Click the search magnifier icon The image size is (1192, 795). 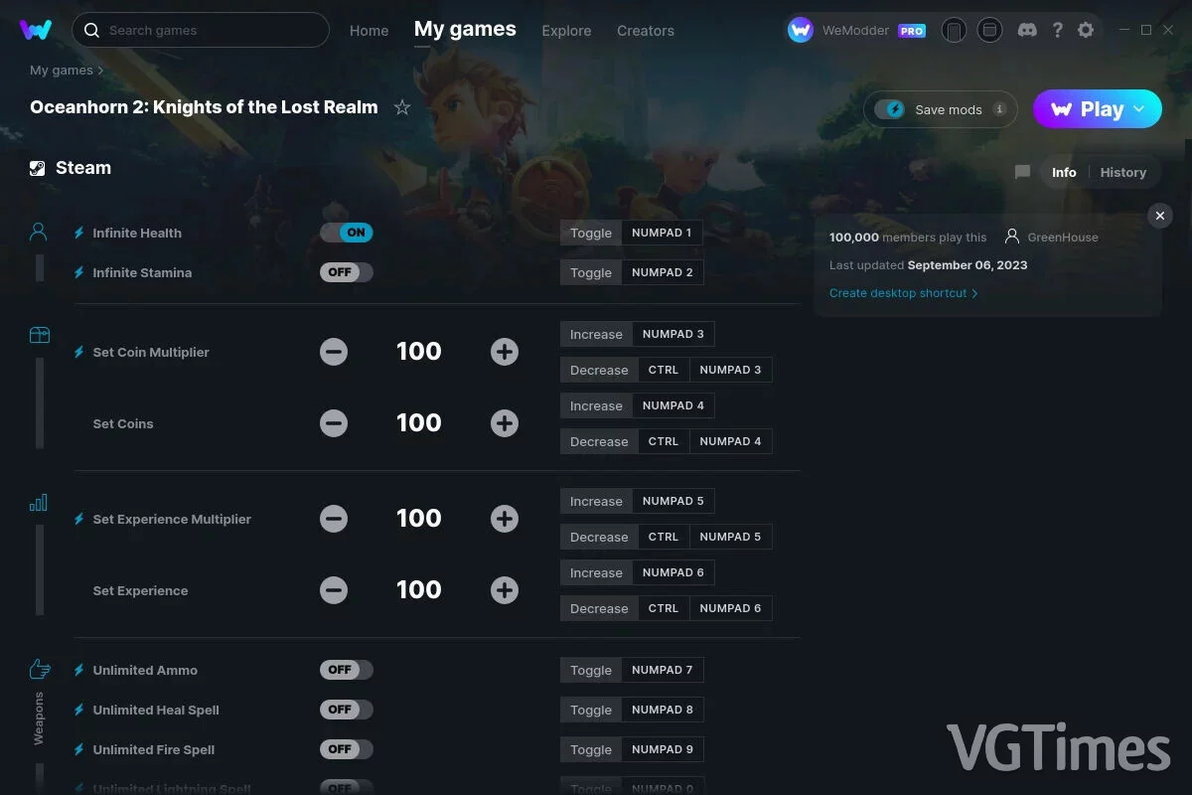(91, 30)
